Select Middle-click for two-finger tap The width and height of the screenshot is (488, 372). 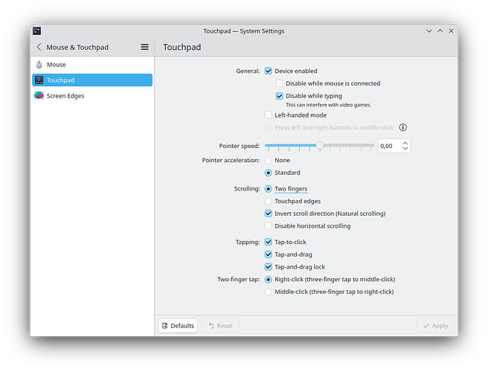coord(269,292)
